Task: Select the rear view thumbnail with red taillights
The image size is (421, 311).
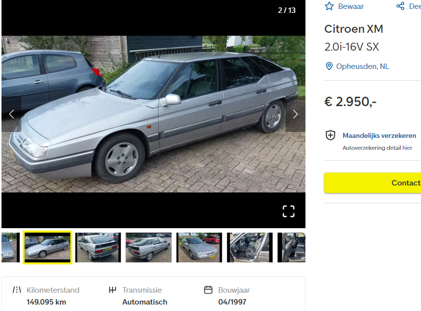Action: 98,248
